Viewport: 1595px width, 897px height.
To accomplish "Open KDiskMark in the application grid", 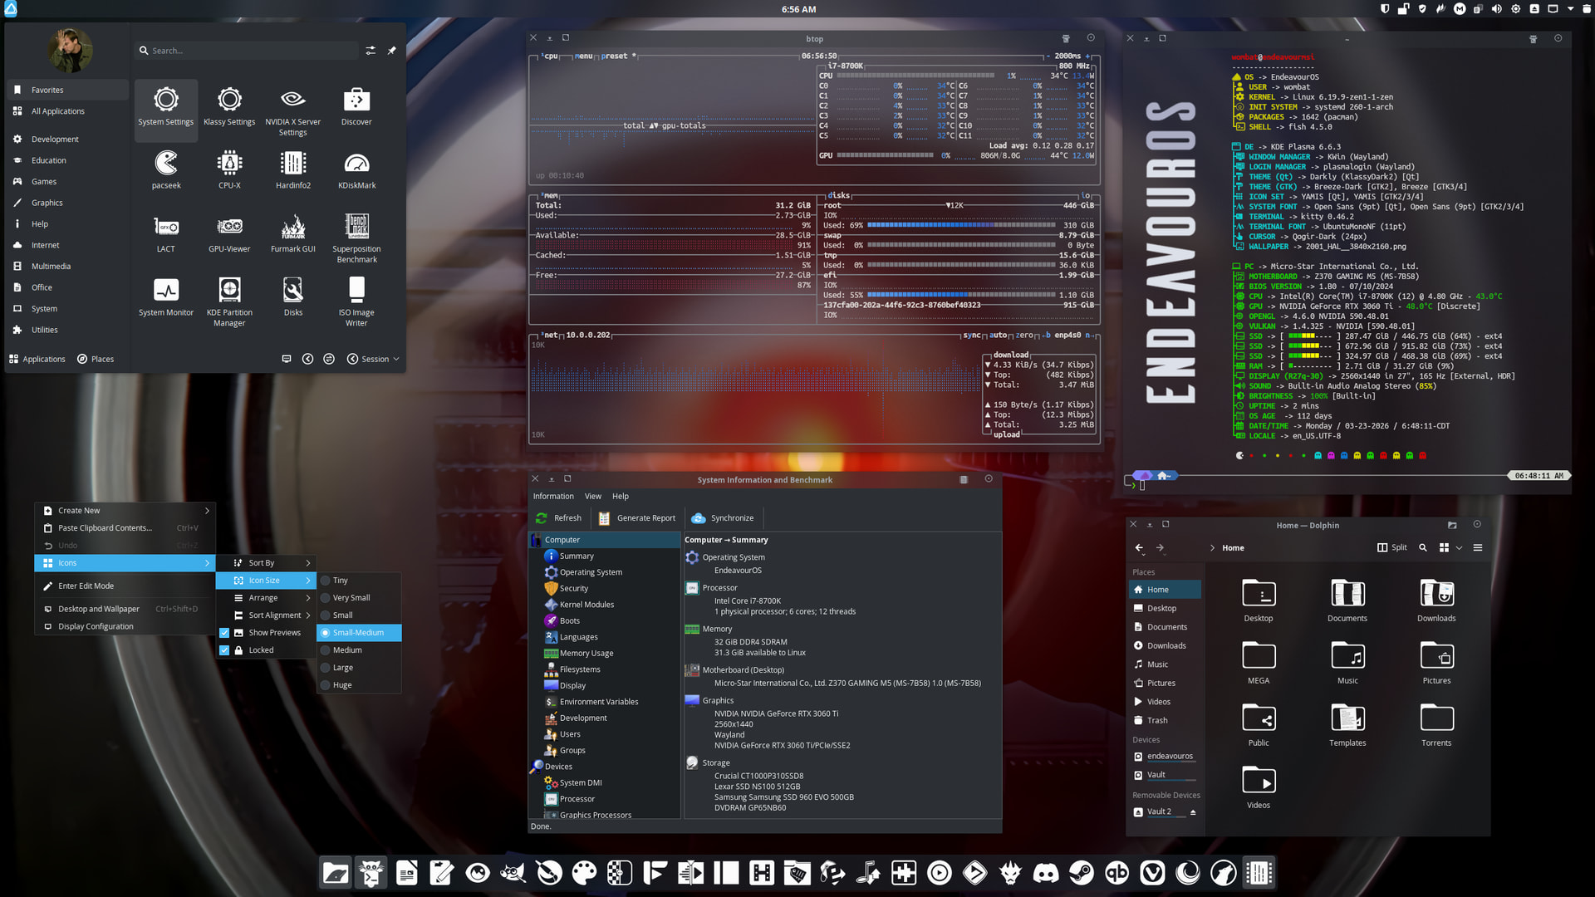I will (x=356, y=164).
